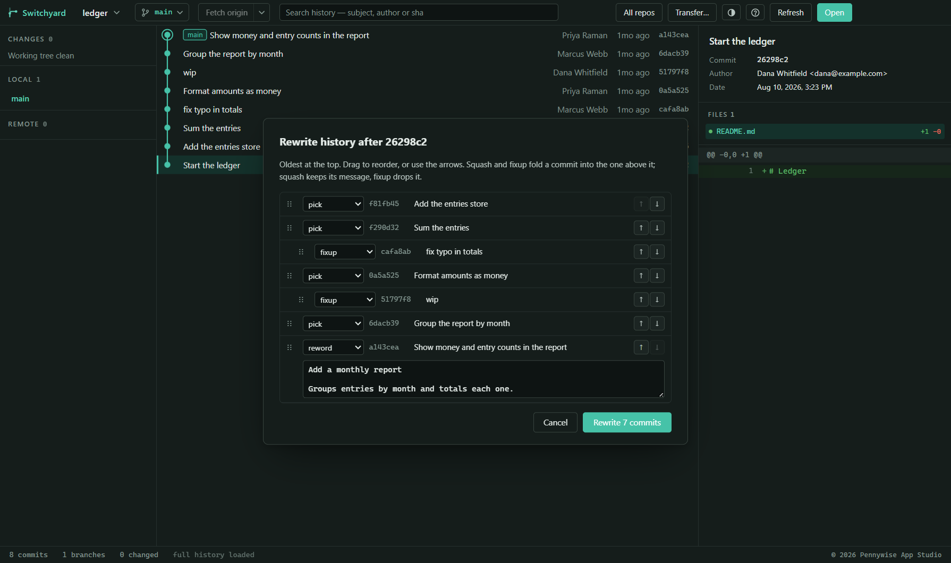
Task: Click the theme contrast toggle icon
Action: [731, 13]
